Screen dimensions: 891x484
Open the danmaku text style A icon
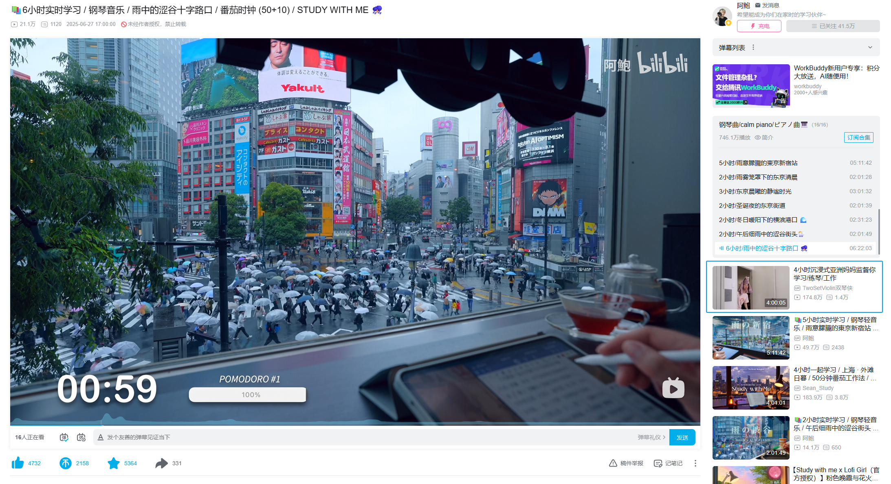[x=101, y=437]
